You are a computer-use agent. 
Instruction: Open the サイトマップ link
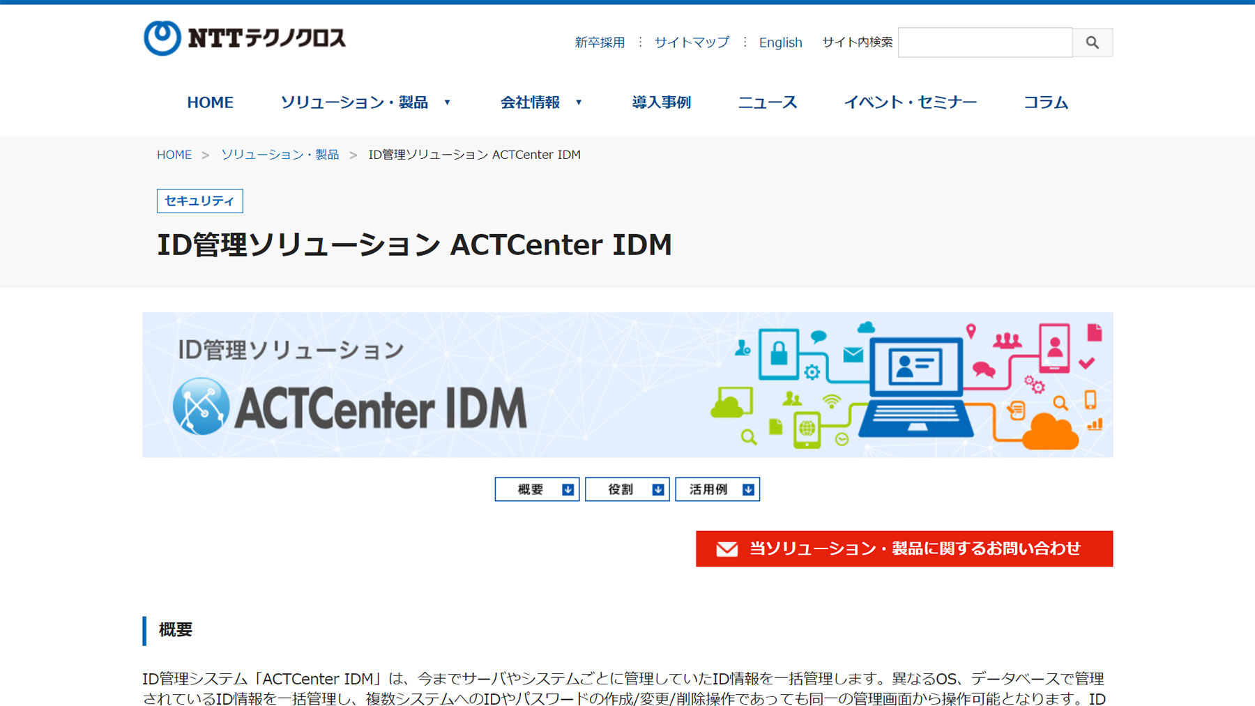coord(692,43)
